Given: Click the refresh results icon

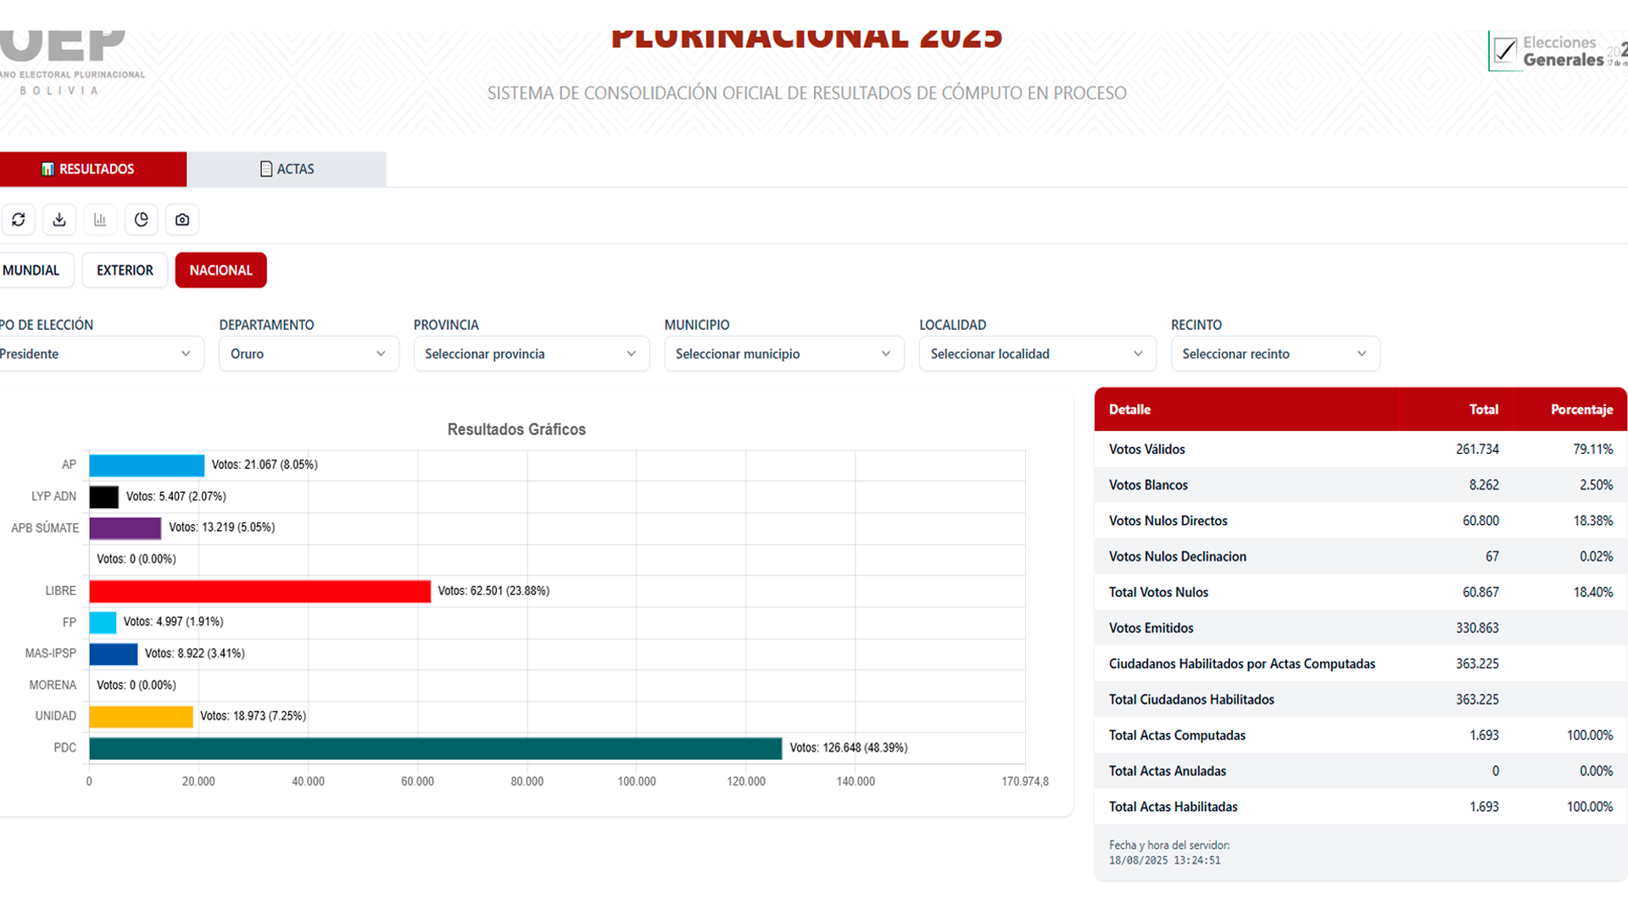Looking at the screenshot, I should (18, 220).
